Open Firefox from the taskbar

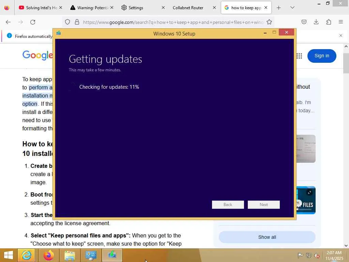pos(48,255)
